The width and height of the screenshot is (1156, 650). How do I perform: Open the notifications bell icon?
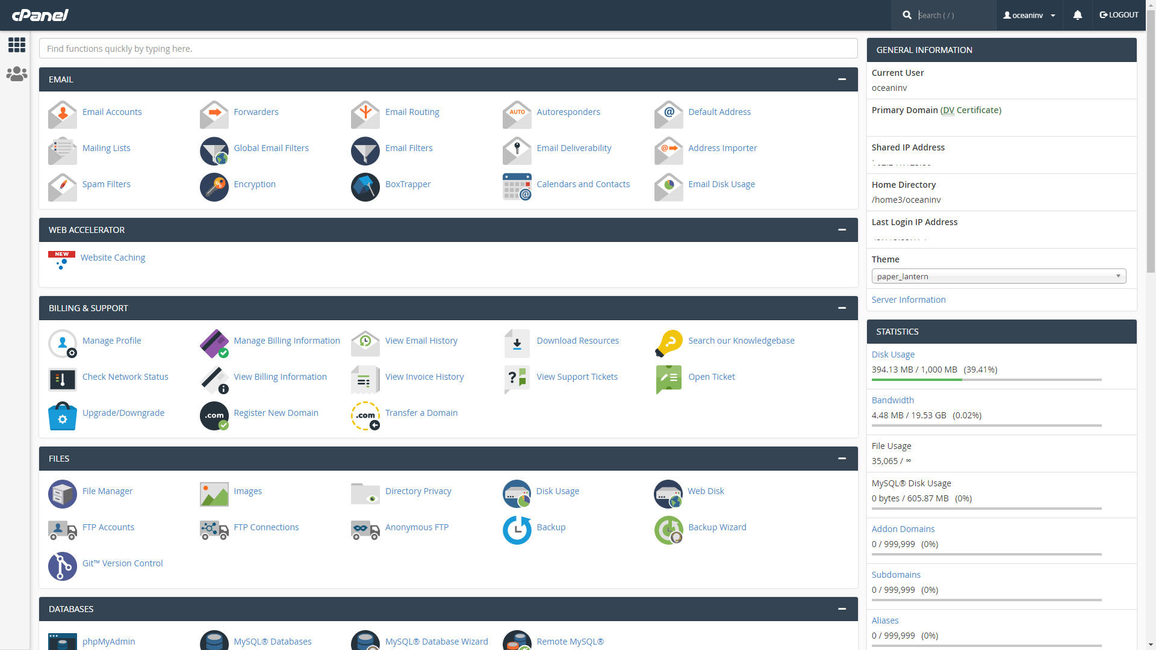[1077, 15]
